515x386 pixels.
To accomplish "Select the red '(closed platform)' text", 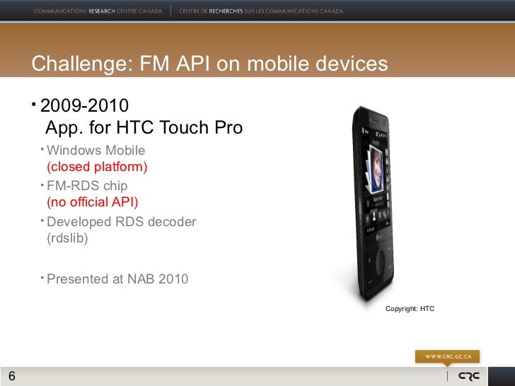I will click(x=97, y=167).
